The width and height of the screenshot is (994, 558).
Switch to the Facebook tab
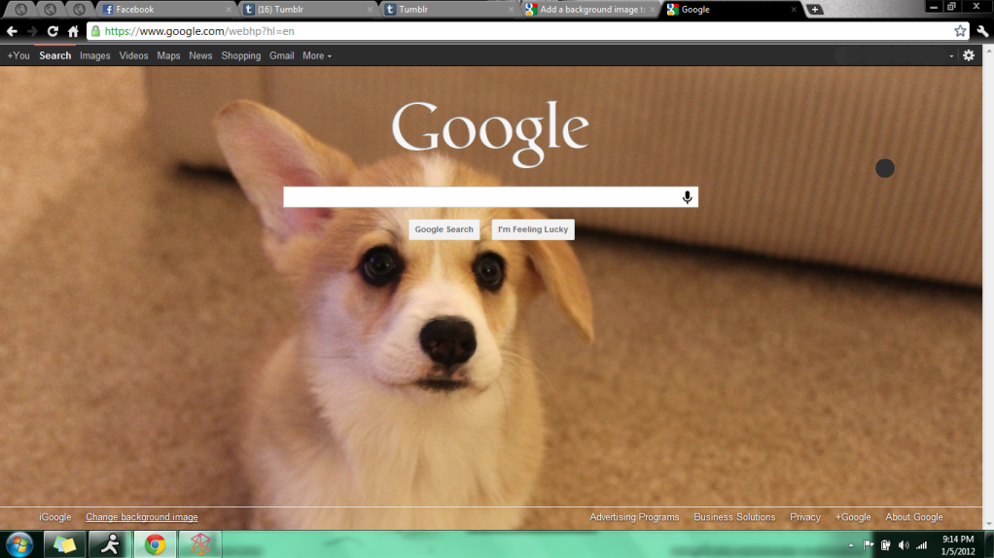[165, 10]
